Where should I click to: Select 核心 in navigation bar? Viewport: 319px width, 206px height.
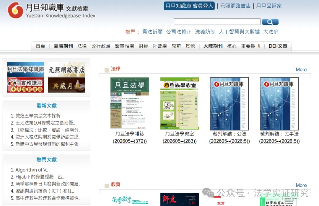(x=232, y=46)
